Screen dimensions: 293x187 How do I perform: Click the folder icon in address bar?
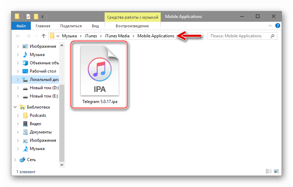click(52, 36)
